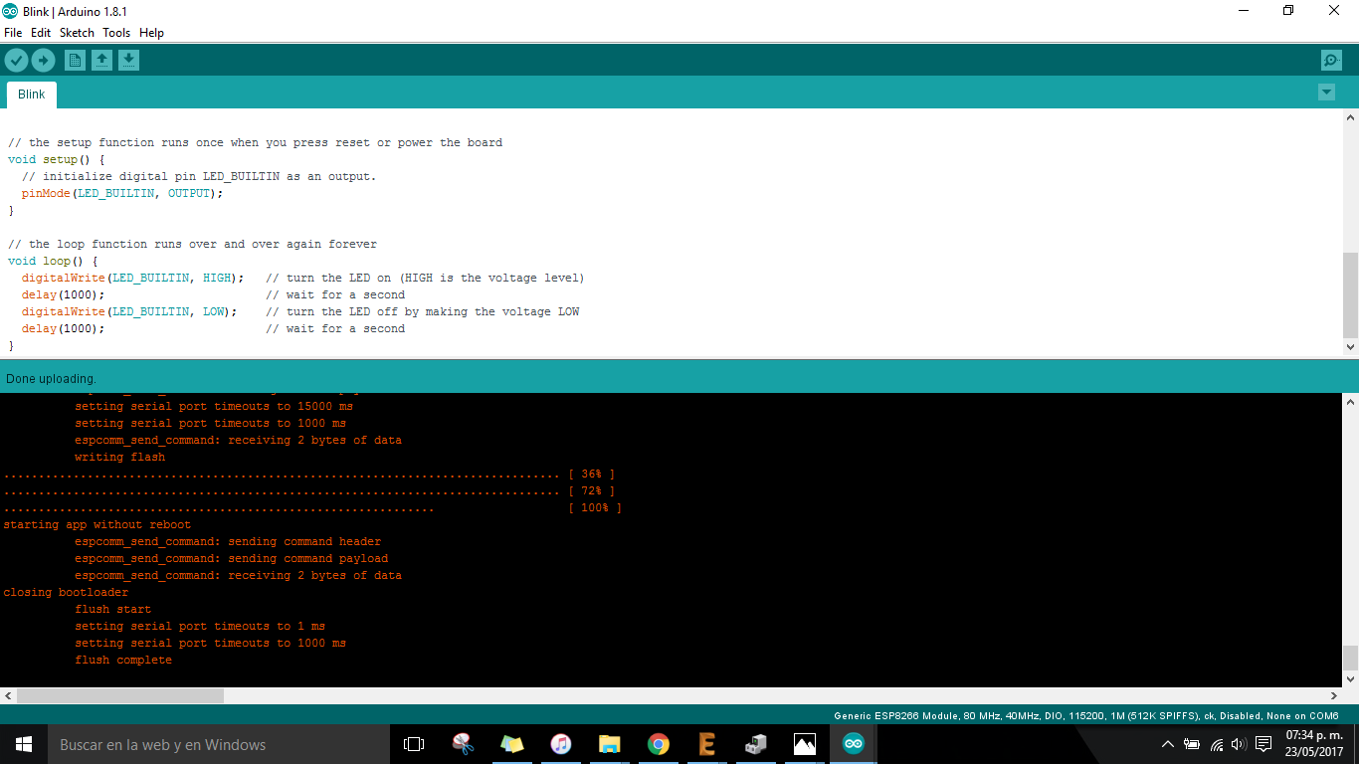Open the Tools menu
Viewport: 1359px width, 764px height.
click(x=116, y=33)
